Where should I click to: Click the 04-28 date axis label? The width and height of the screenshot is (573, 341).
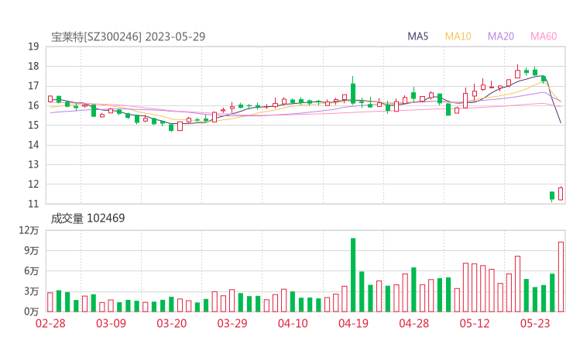[x=414, y=323]
